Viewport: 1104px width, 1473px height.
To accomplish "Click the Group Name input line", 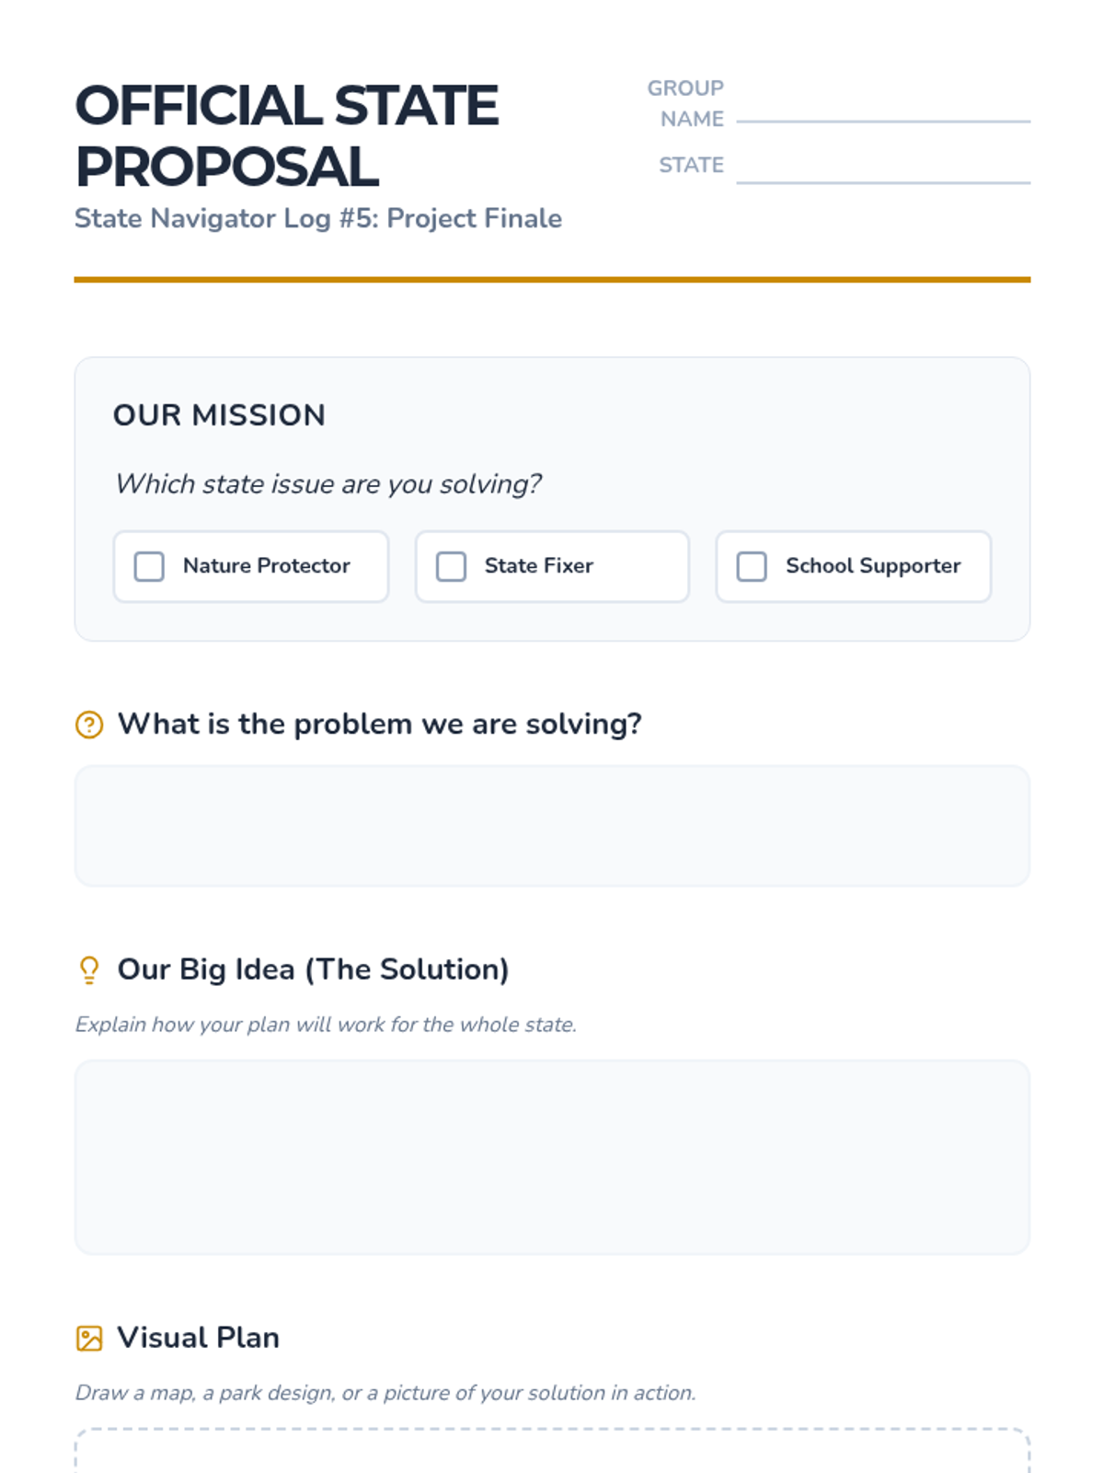I will tap(883, 109).
